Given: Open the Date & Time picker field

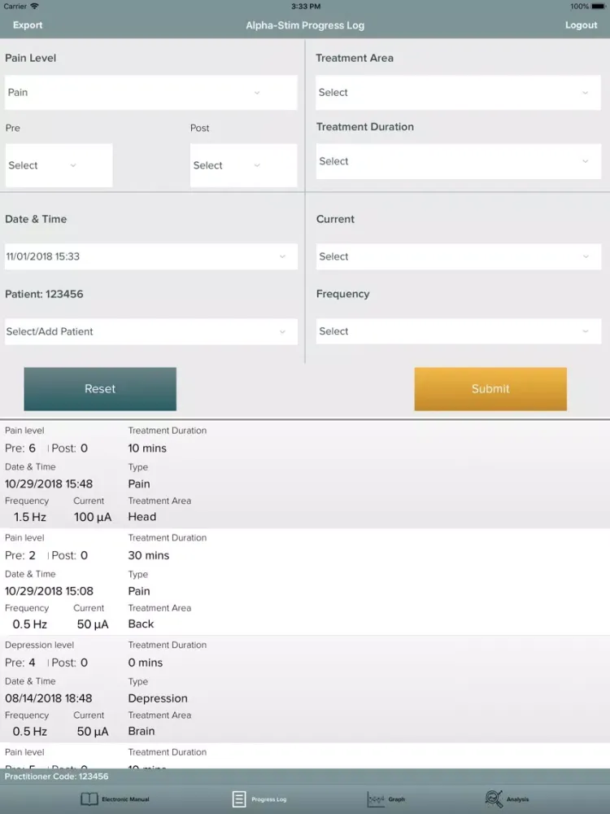Looking at the screenshot, I should click(x=151, y=256).
